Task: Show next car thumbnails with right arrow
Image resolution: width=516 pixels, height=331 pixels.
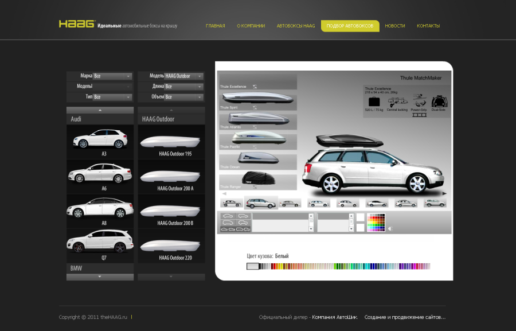Action: 444,194
